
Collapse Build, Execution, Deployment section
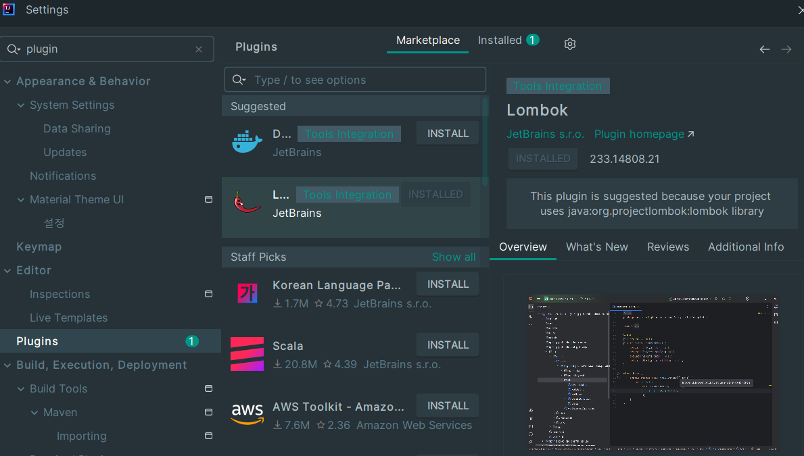click(x=7, y=365)
